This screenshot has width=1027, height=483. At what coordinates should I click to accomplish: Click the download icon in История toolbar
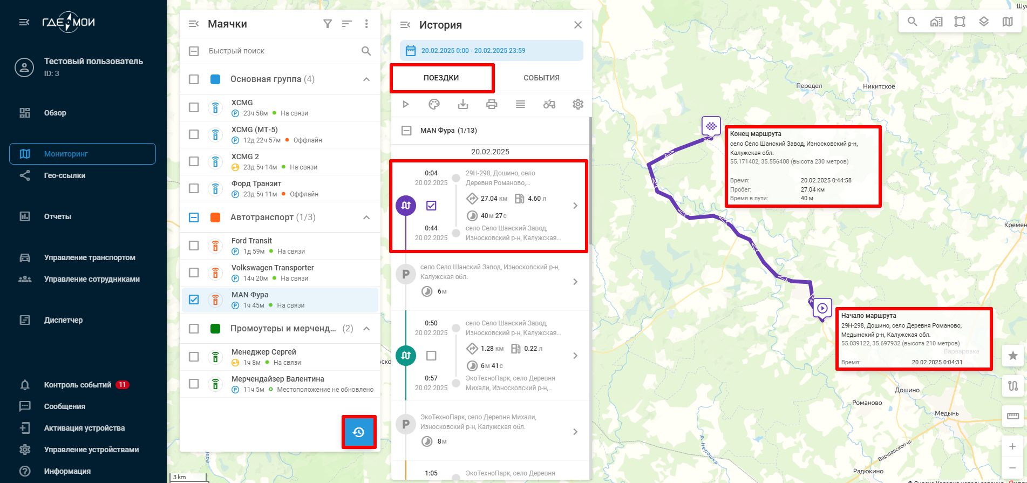point(463,104)
